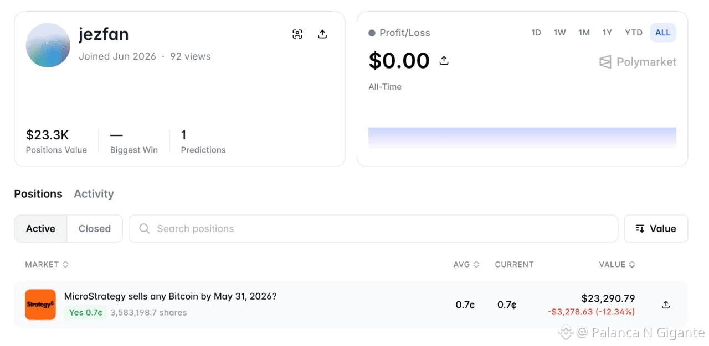This screenshot has height=346, width=709.
Task: Focus the Search positions field
Action: (373, 229)
